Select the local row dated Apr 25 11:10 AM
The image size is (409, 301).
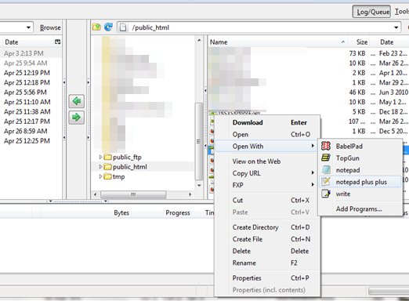pyautogui.click(x=31, y=102)
